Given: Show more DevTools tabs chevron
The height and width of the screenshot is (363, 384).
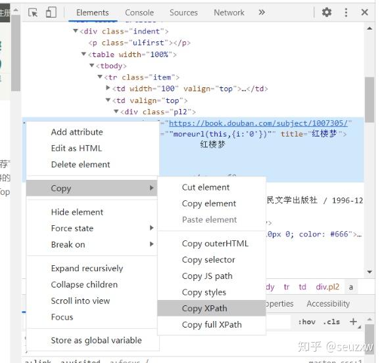Looking at the screenshot, I should tap(262, 12).
